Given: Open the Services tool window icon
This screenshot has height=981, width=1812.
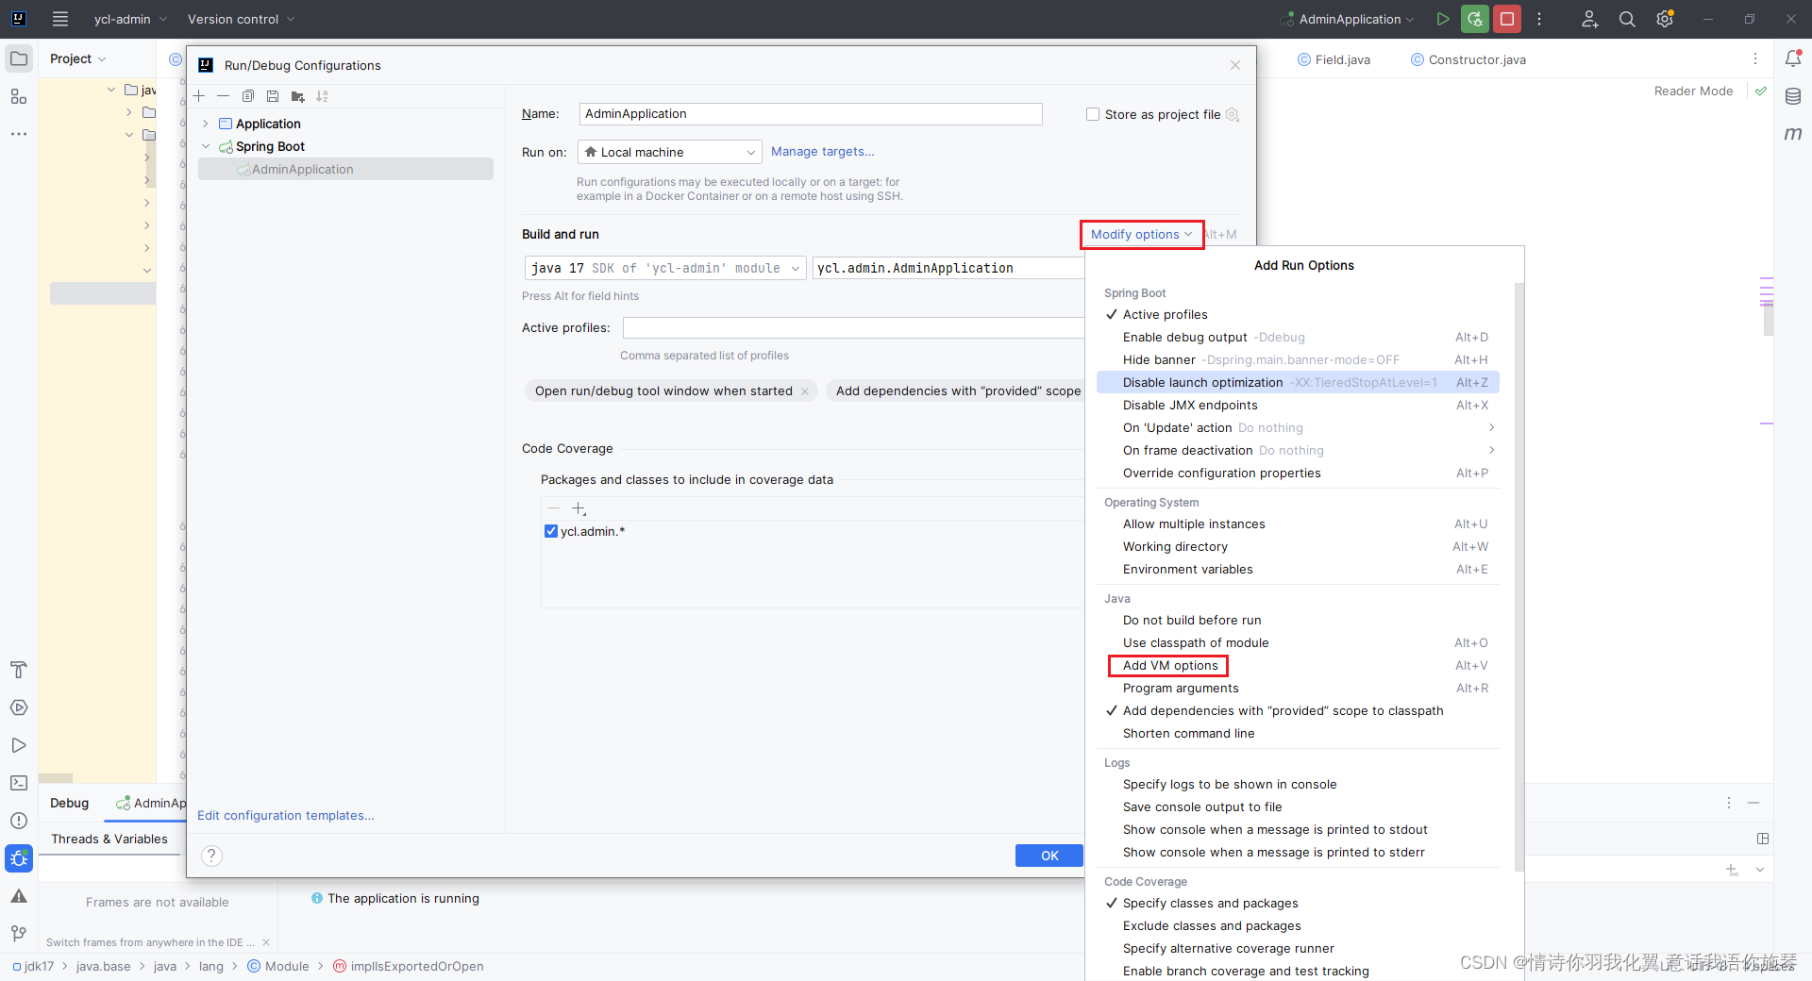Looking at the screenshot, I should pyautogui.click(x=19, y=707).
